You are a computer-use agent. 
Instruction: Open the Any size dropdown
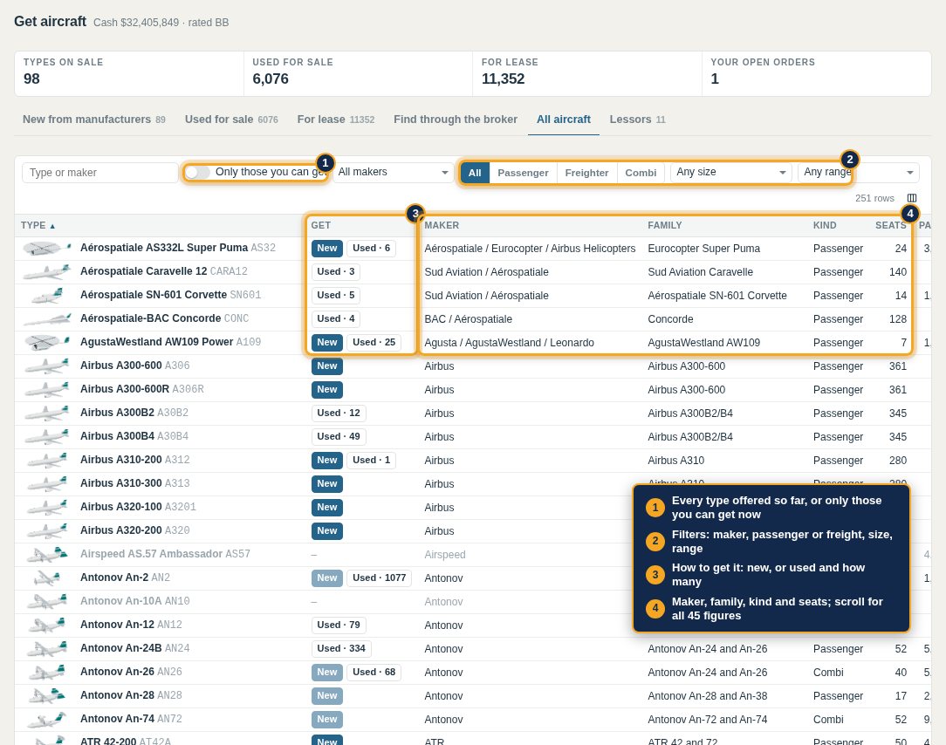pos(730,173)
